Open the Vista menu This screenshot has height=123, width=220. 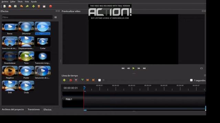(27, 2)
